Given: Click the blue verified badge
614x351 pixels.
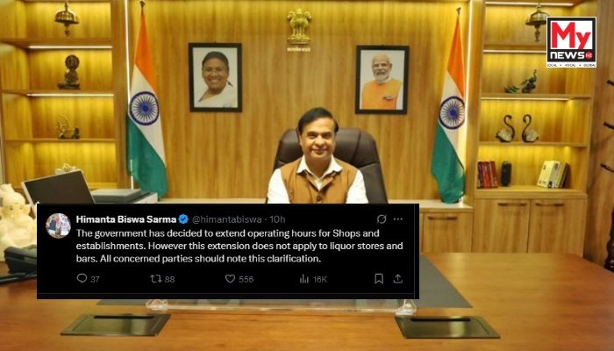Looking at the screenshot, I should coord(183,219).
